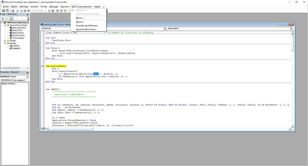
Task: Open the Object Browser toolbar icon
Action: [65, 11]
